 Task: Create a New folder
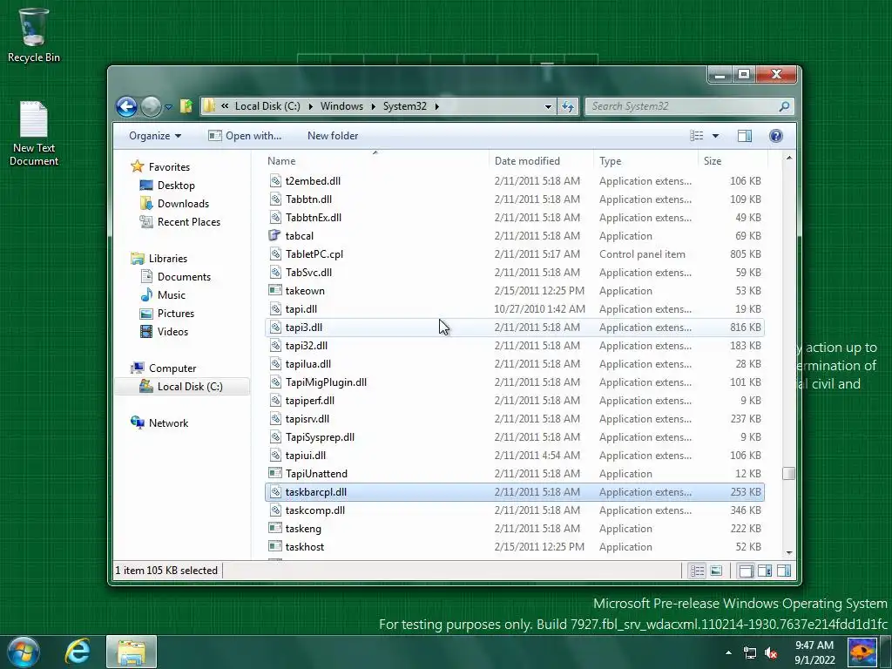click(333, 136)
